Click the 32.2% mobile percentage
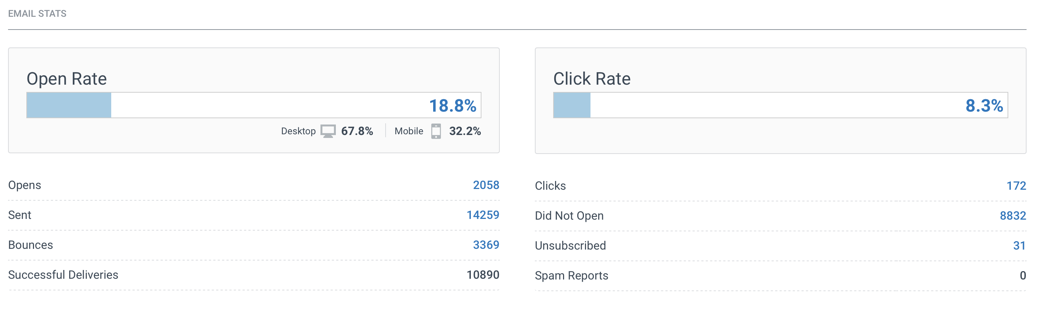The width and height of the screenshot is (1039, 324). pyautogui.click(x=465, y=131)
